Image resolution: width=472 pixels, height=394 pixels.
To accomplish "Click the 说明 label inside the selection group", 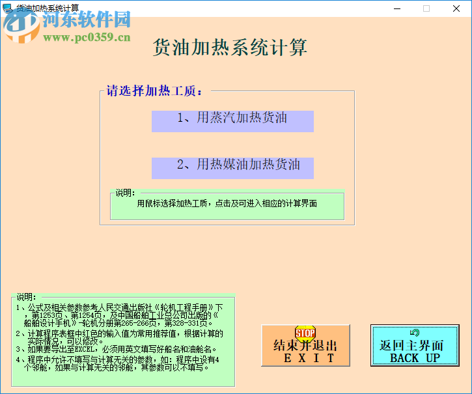I will pos(125,193).
